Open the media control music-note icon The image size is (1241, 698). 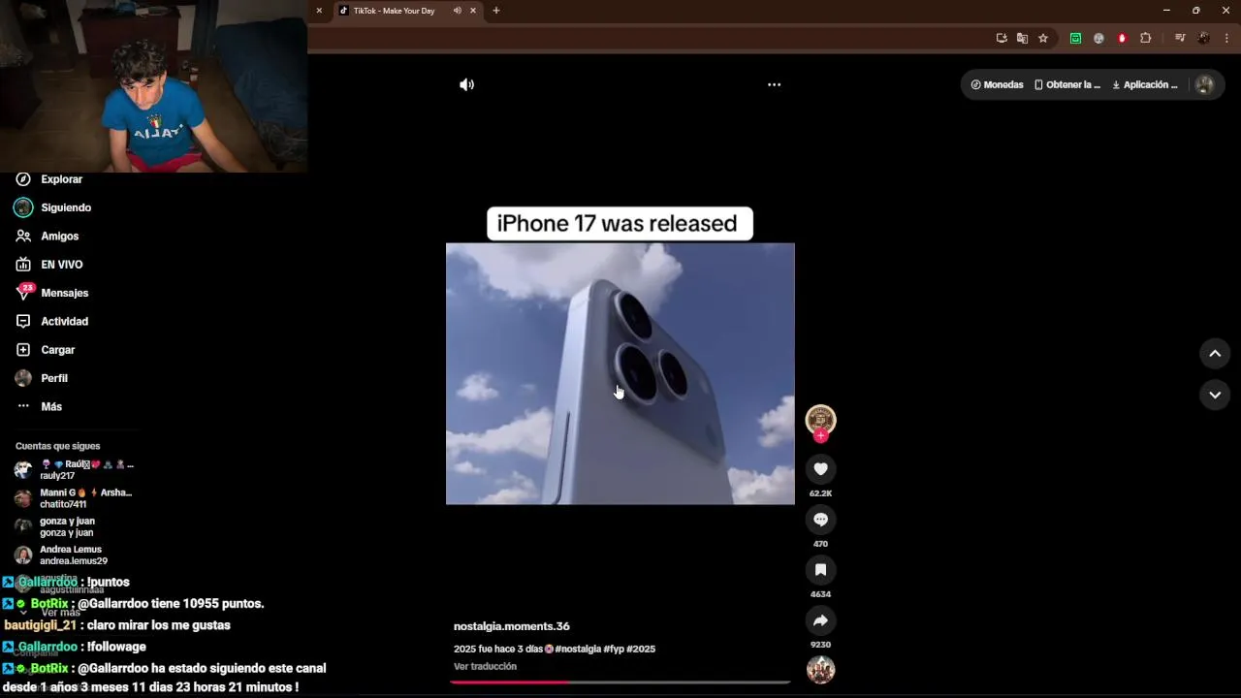[x=1180, y=38]
